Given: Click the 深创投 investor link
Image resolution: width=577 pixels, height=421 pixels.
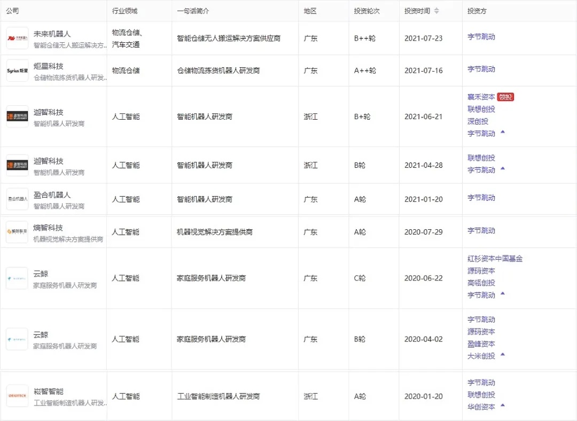Looking at the screenshot, I should point(478,121).
